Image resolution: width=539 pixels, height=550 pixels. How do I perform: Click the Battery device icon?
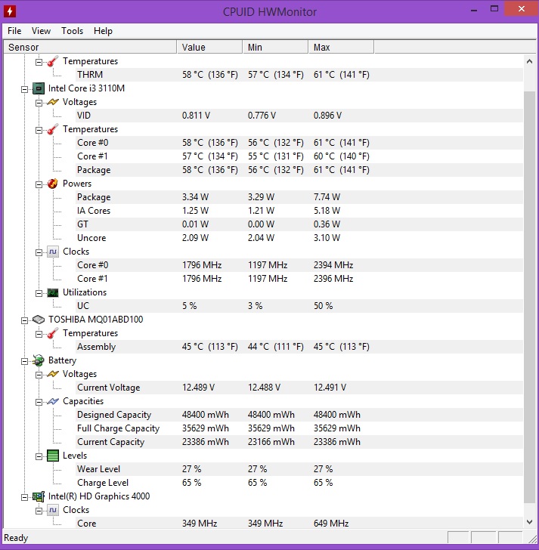pyautogui.click(x=39, y=360)
